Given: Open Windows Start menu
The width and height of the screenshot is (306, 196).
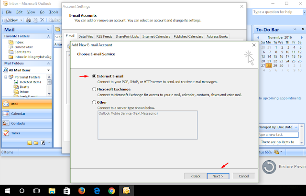Looking at the screenshot, I should click(8, 191).
